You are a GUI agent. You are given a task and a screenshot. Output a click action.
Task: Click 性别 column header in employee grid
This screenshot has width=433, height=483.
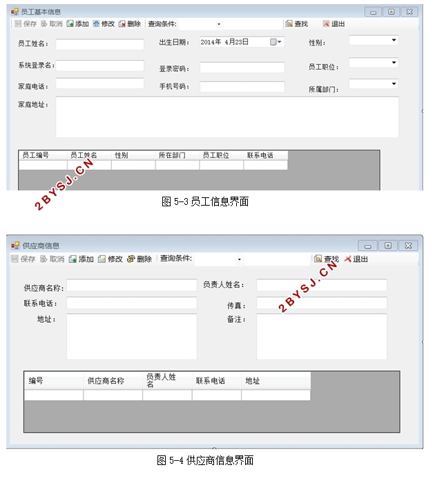click(133, 155)
